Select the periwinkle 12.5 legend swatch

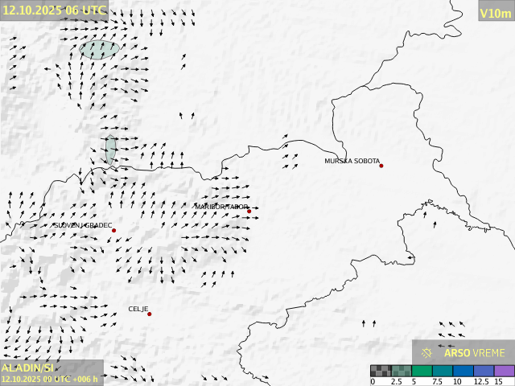click(483, 372)
